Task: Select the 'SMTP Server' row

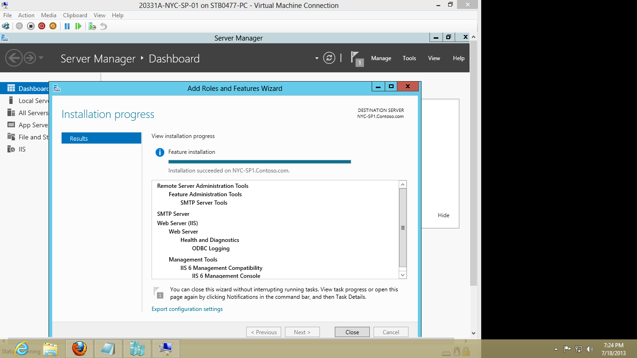Action: click(x=173, y=214)
